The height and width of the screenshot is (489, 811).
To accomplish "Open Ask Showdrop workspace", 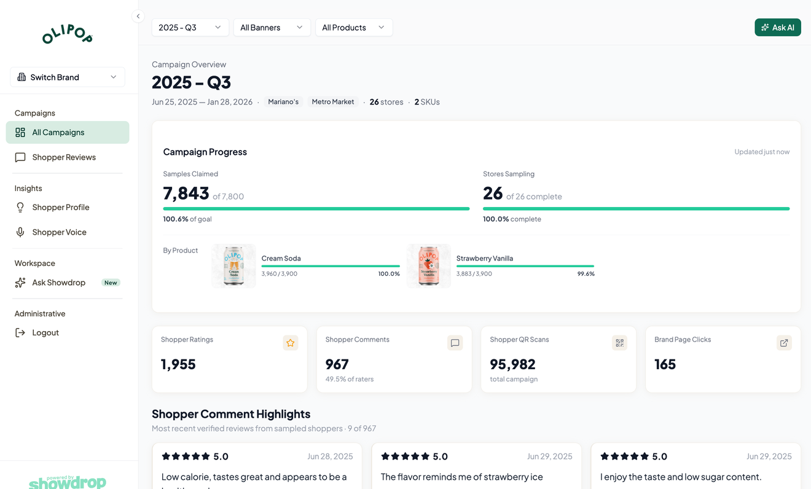I will click(68, 283).
